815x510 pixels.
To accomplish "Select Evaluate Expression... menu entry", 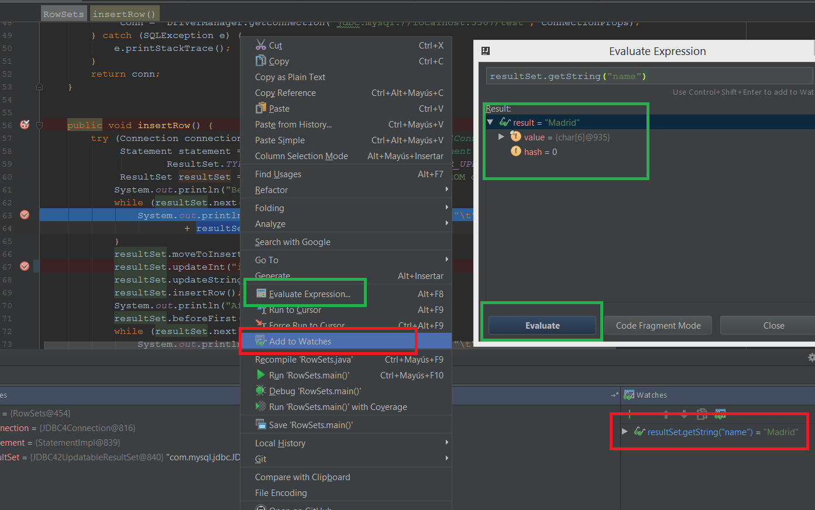I will pyautogui.click(x=310, y=294).
